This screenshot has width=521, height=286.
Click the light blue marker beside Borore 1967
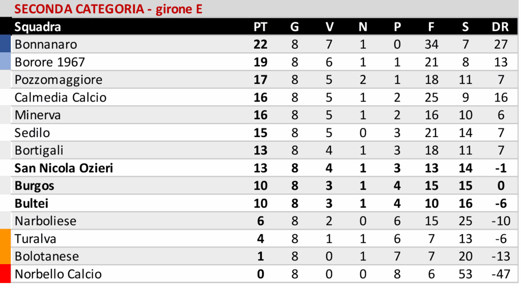6,62
